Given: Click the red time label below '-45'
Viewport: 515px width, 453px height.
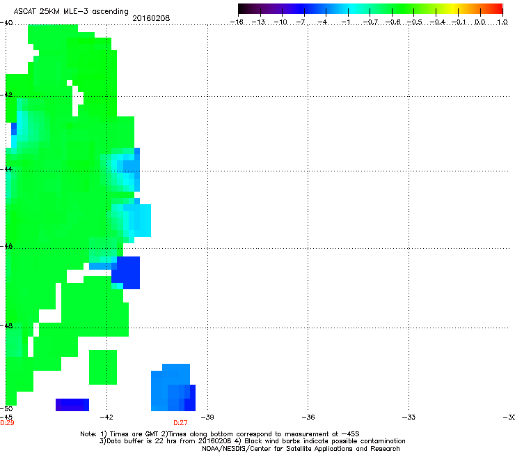Looking at the screenshot, I should (x=7, y=423).
